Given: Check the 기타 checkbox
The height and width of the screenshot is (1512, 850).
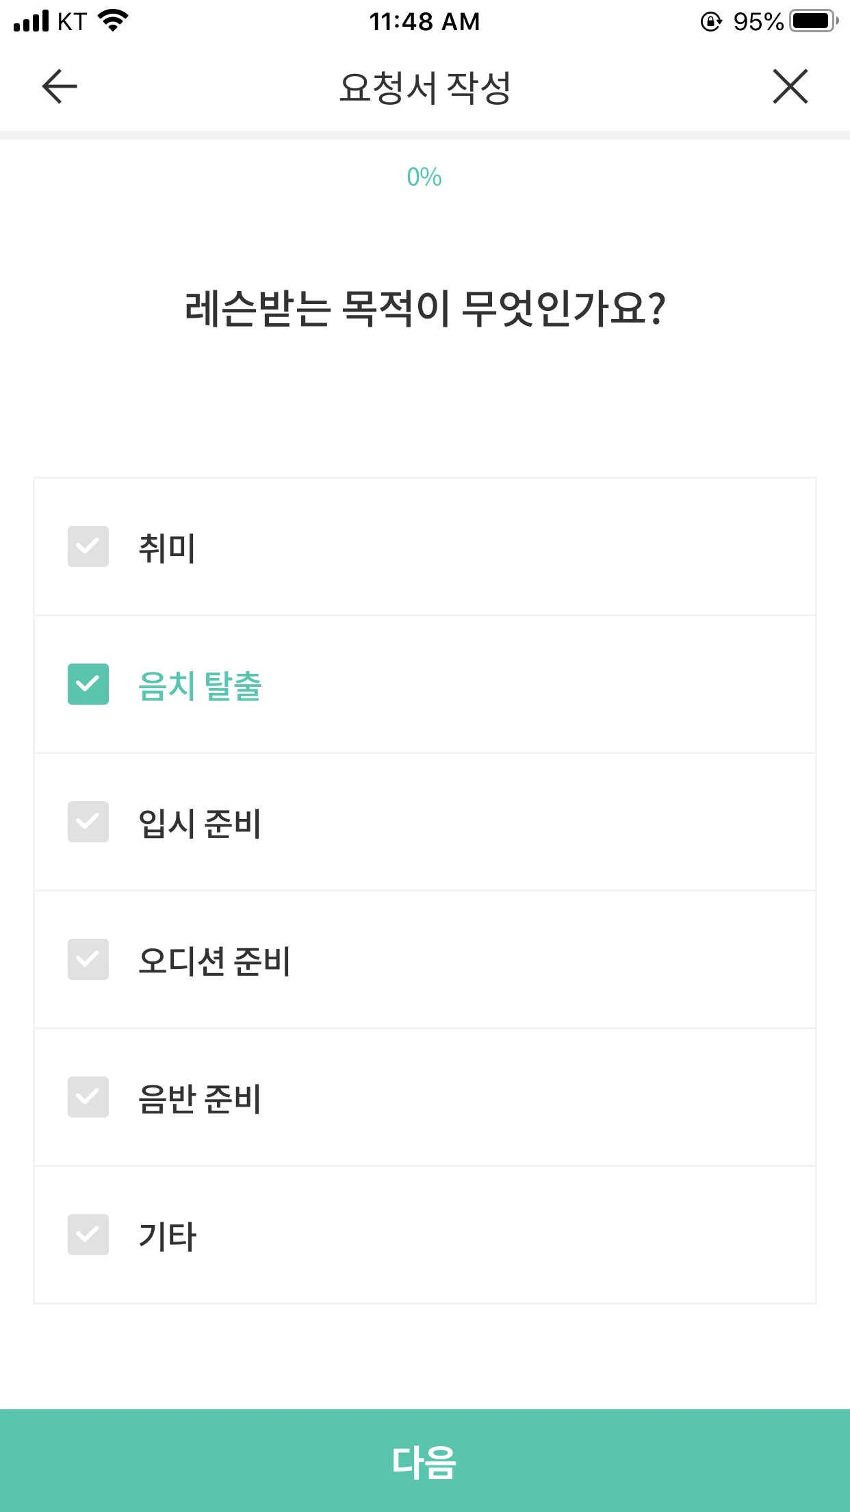Looking at the screenshot, I should 88,1235.
